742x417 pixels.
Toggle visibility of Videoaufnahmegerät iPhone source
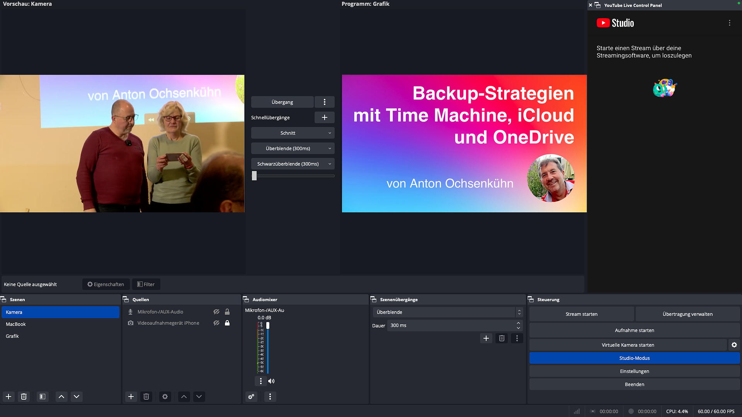(216, 323)
